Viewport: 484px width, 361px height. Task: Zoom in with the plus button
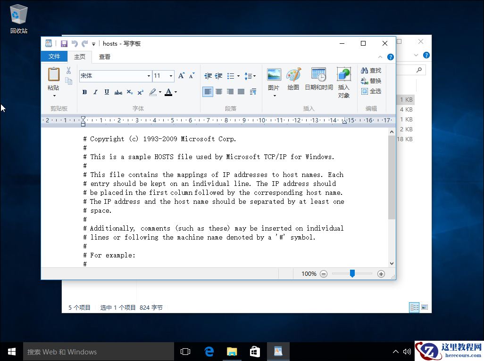(381, 273)
